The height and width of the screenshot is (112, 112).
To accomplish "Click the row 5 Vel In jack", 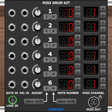I will 25,70.
